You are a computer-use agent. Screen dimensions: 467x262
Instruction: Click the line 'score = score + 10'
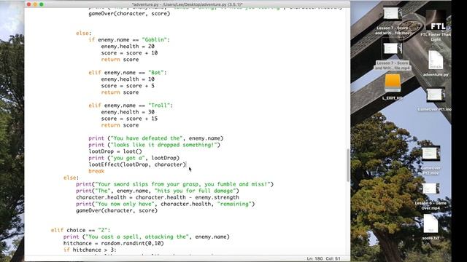(x=129, y=53)
